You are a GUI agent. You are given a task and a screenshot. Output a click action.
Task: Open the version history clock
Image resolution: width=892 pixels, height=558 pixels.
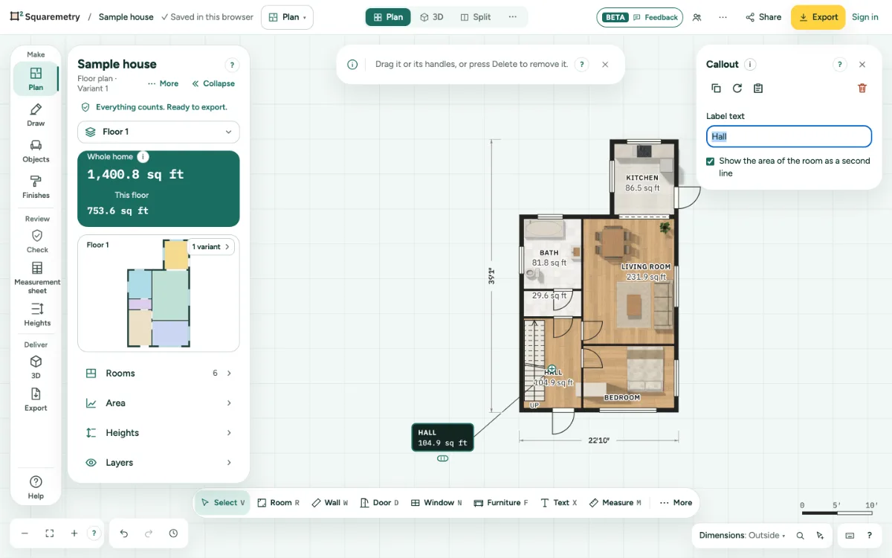point(173,533)
